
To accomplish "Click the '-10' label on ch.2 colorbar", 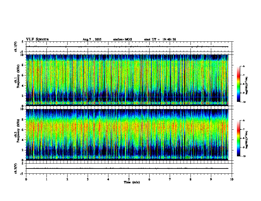I will pyautogui.click(x=244, y=156).
